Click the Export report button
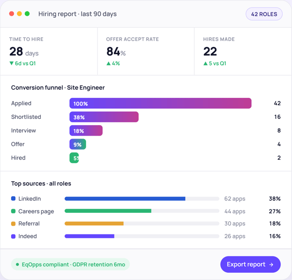This screenshot has height=280, width=292. click(250, 264)
